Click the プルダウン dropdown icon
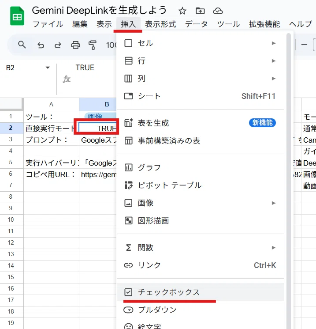Viewport: 316px width, 329px height. [128, 310]
